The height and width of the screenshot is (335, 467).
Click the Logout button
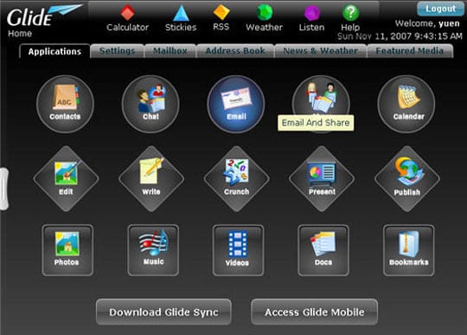pyautogui.click(x=440, y=9)
